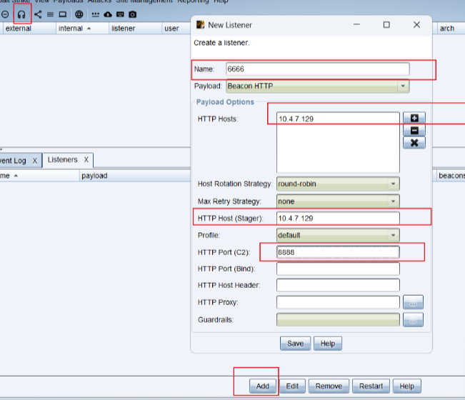Show the pivot graph view icon
The width and height of the screenshot is (465, 400).
tap(38, 14)
